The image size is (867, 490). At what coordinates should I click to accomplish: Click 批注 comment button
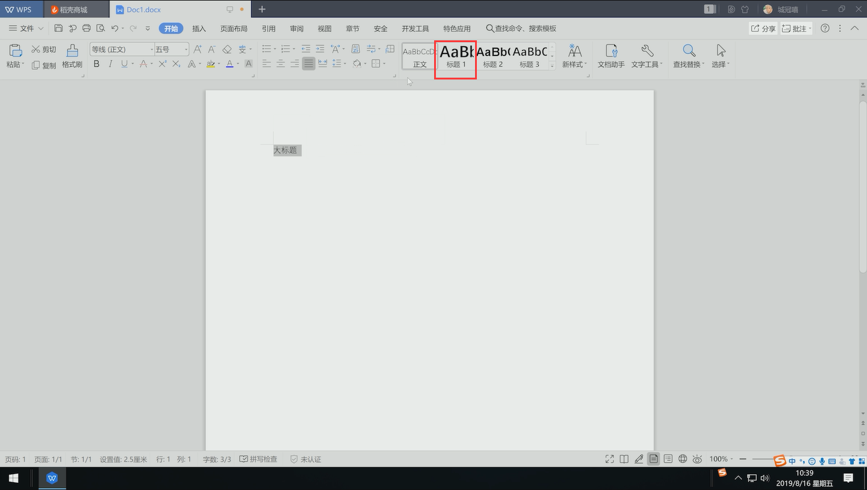(796, 28)
